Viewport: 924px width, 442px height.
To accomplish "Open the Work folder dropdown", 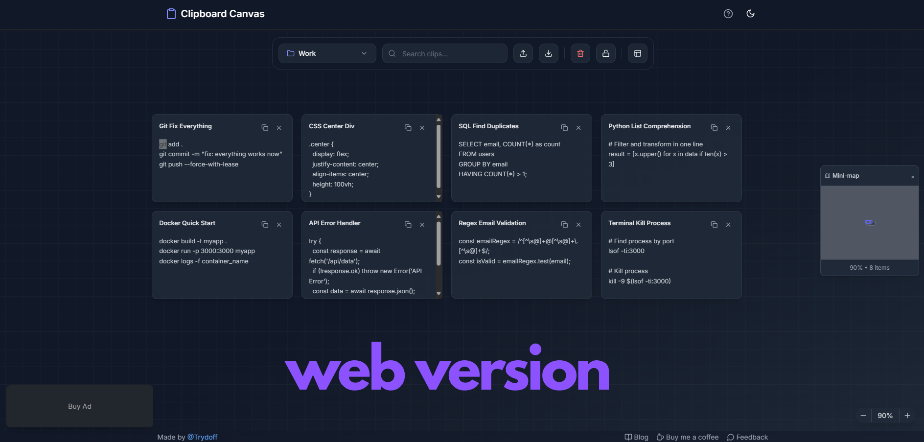I will tap(327, 53).
